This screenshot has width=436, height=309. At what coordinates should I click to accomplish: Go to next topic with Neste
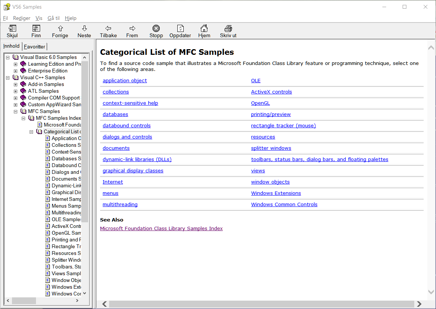click(x=84, y=29)
